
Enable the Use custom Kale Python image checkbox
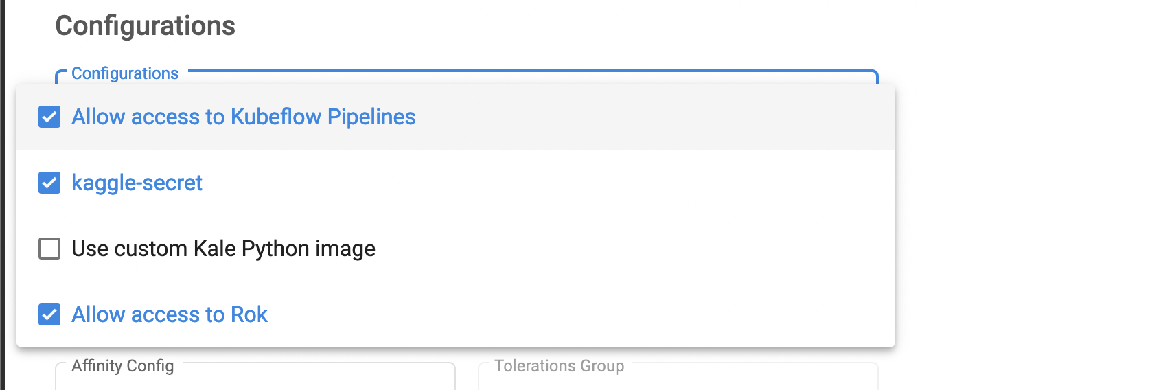(49, 249)
